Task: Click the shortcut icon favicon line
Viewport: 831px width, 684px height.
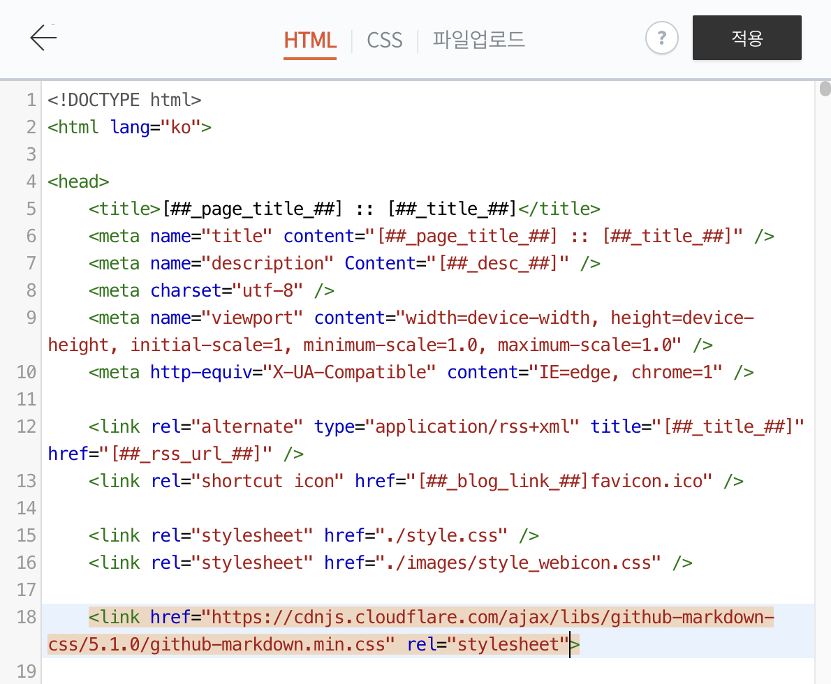Action: 416,481
